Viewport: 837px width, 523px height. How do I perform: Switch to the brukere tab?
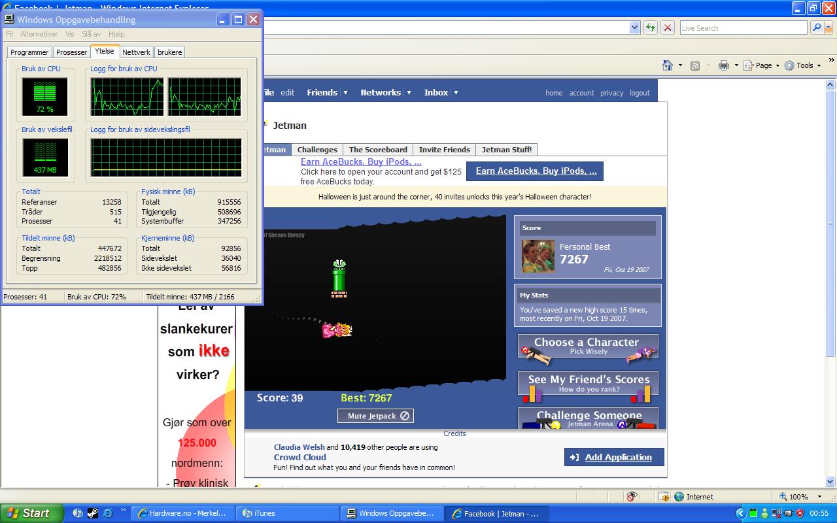point(170,52)
